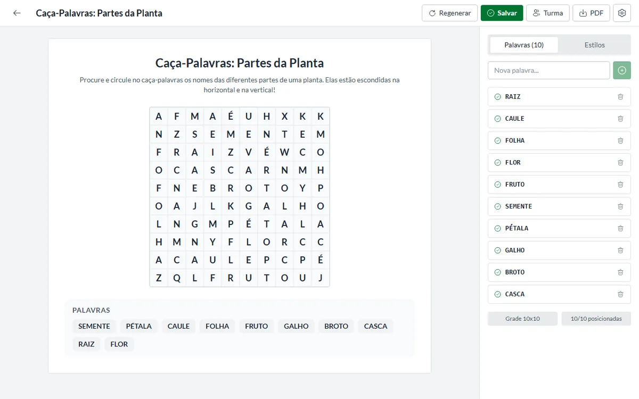Click the instructions text starting 'Procure e circule'
The width and height of the screenshot is (639, 399).
240,85
